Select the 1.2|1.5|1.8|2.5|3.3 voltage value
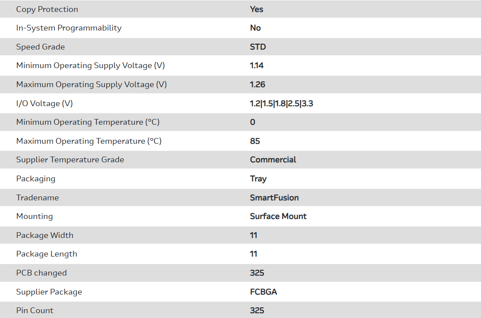This screenshot has width=481, height=318. click(281, 103)
